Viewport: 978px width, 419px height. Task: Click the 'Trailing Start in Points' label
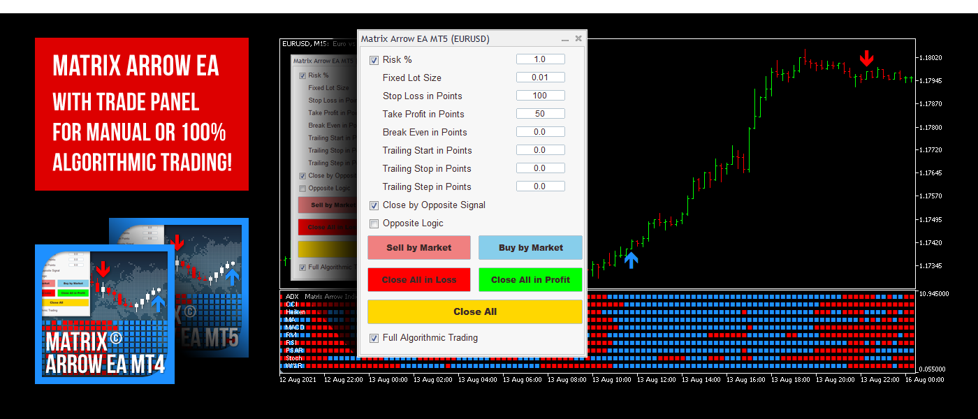(x=427, y=150)
